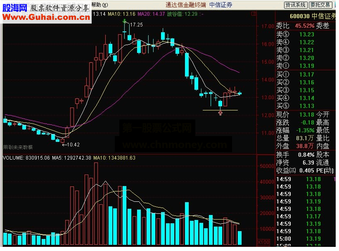Click the 用到未来数据 notice text
The height and width of the screenshot is (251, 339).
pos(18,147)
